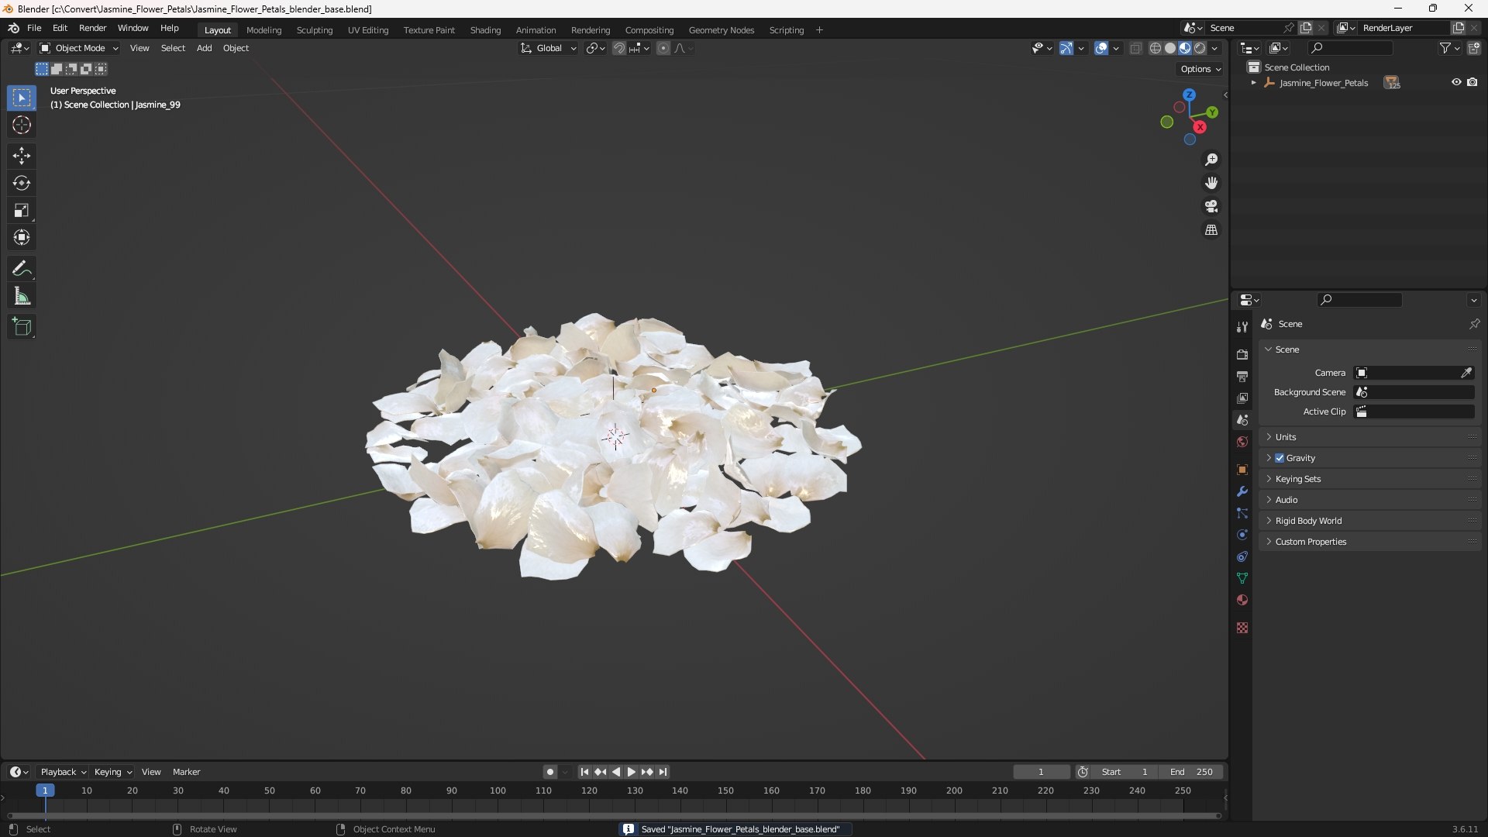Click the End frame 250 field

(1191, 772)
